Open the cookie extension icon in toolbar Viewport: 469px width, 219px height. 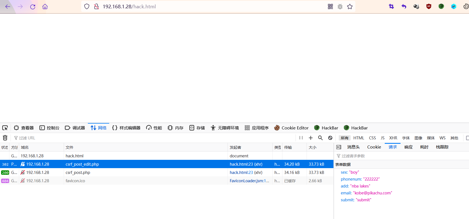tap(466, 6)
